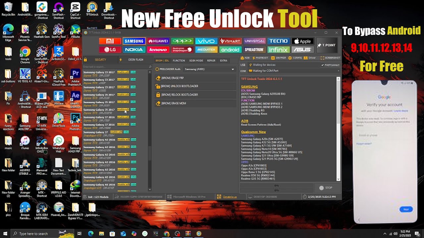The height and width of the screenshot is (238, 424).
Task: Open Microsoft Edge from the taskbar
Action: point(90,234)
